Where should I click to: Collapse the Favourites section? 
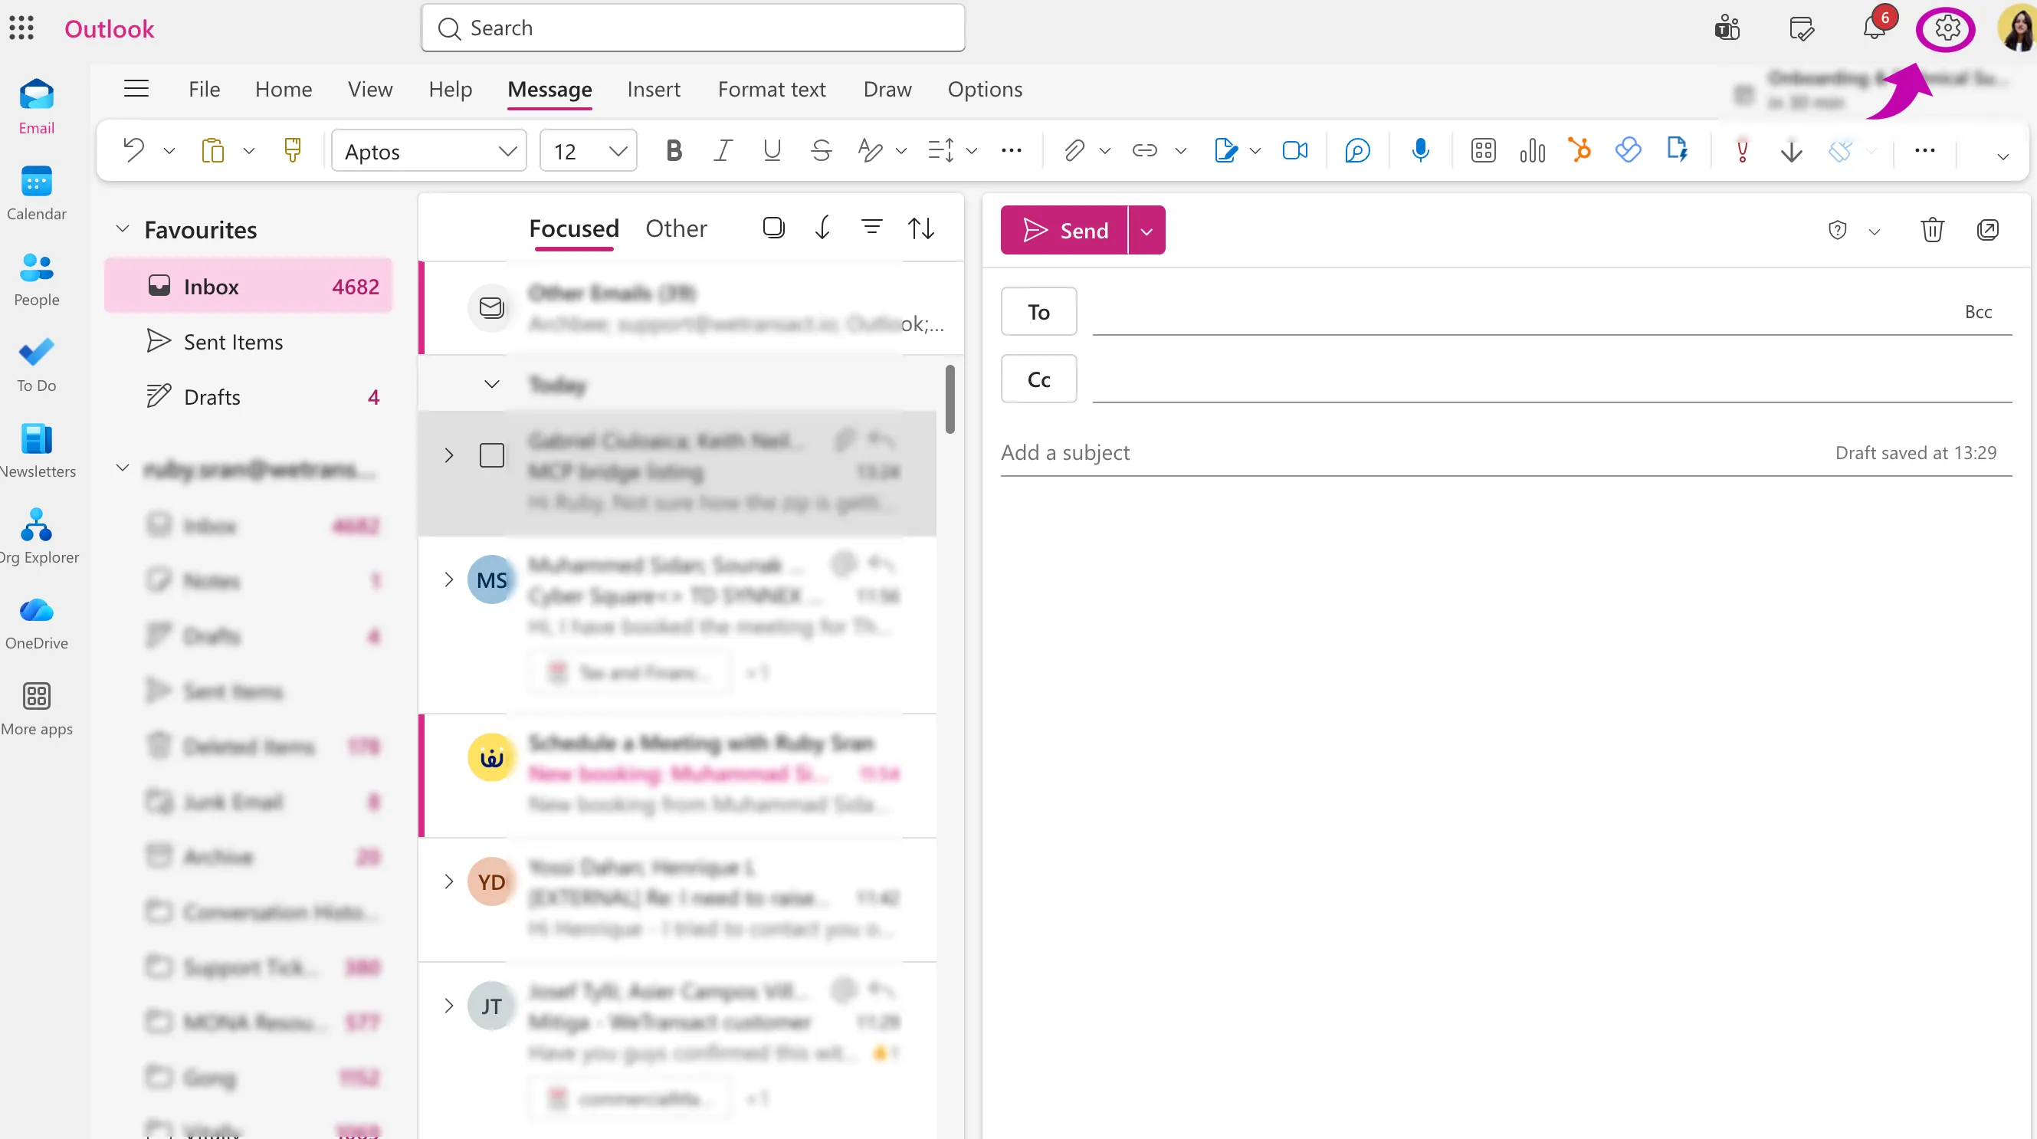pyautogui.click(x=122, y=228)
